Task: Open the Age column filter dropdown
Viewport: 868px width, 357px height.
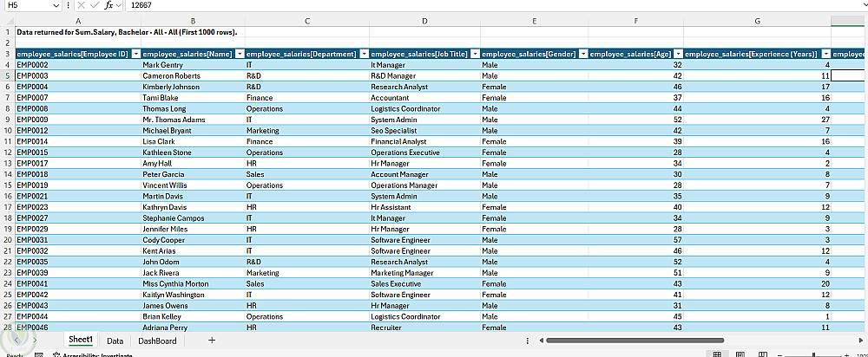Action: click(678, 54)
